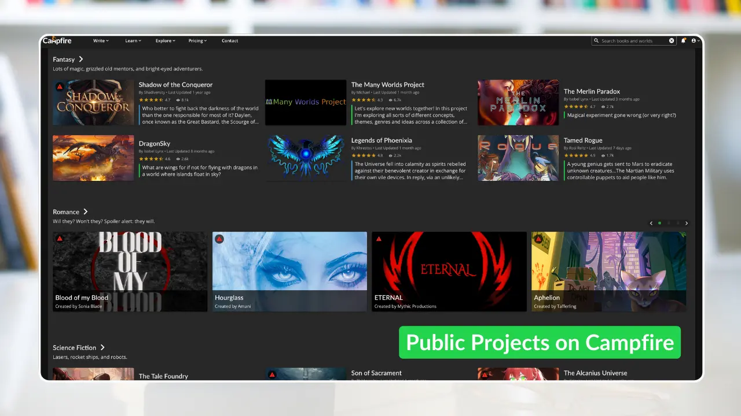741x416 pixels.
Task: Go to next Romance carousel page arrow
Action: 687,223
